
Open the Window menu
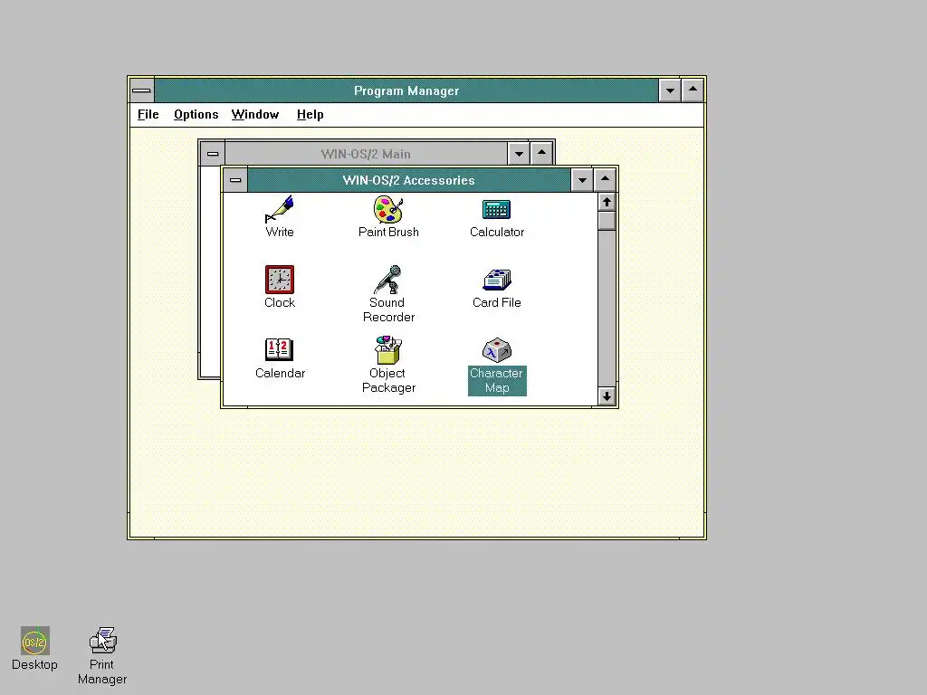(x=254, y=115)
